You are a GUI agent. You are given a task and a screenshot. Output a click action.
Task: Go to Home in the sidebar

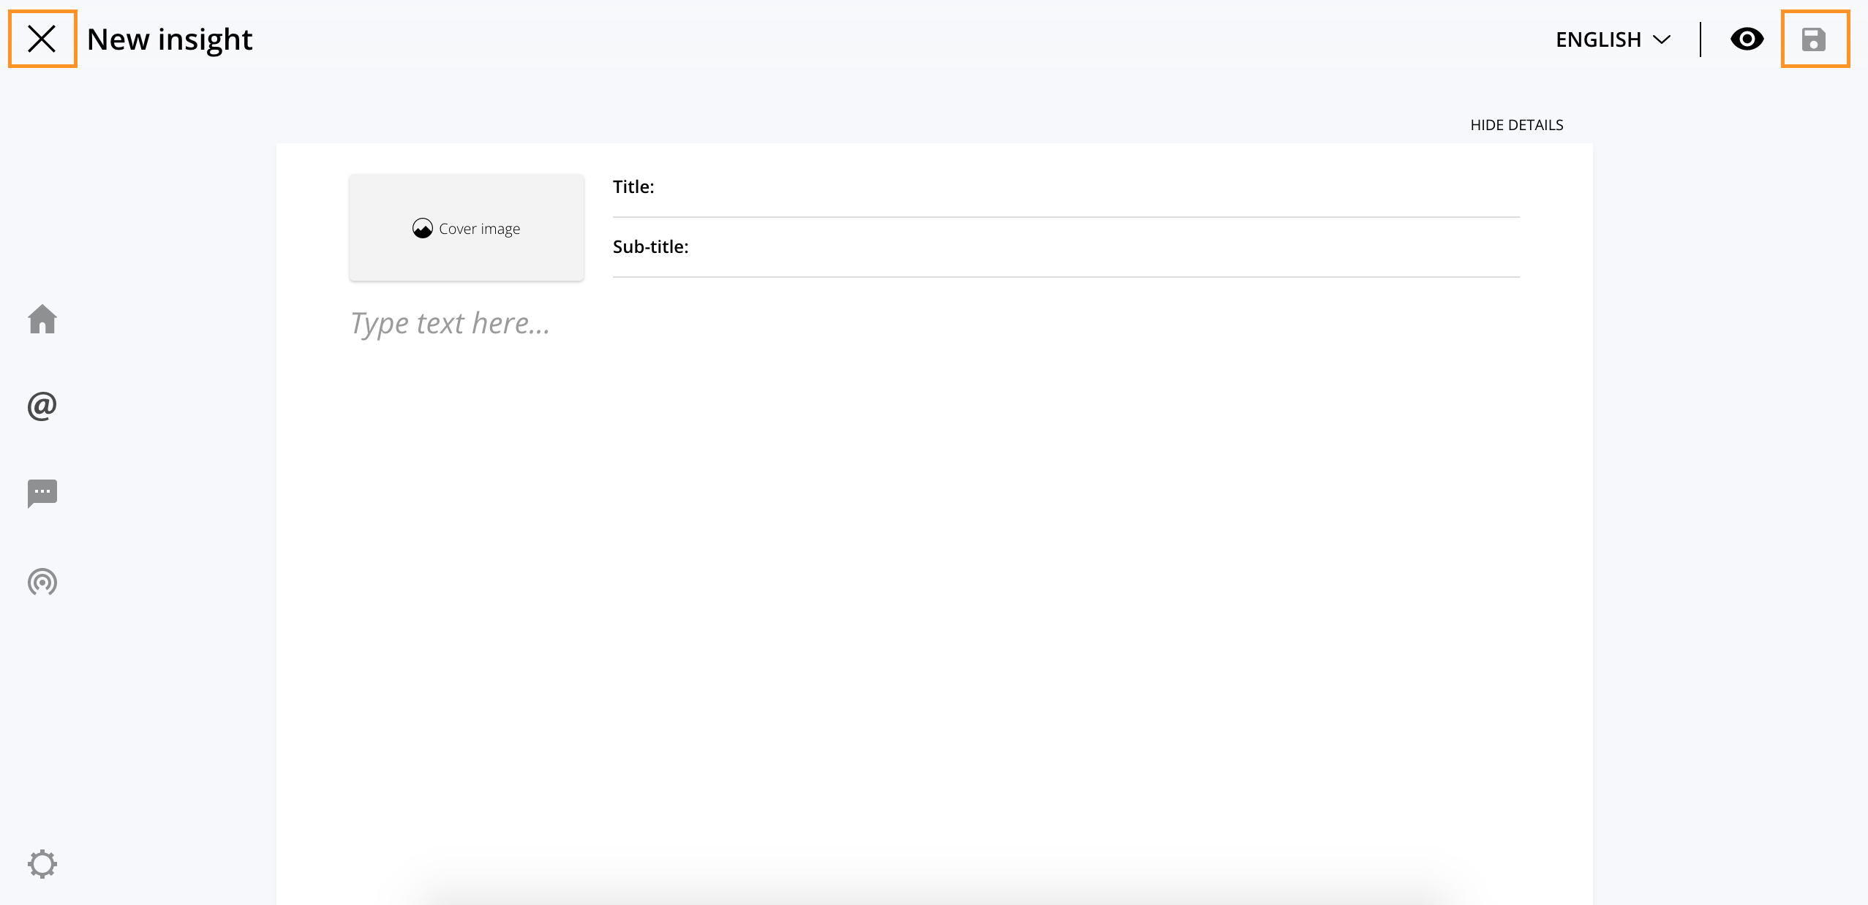pos(42,319)
